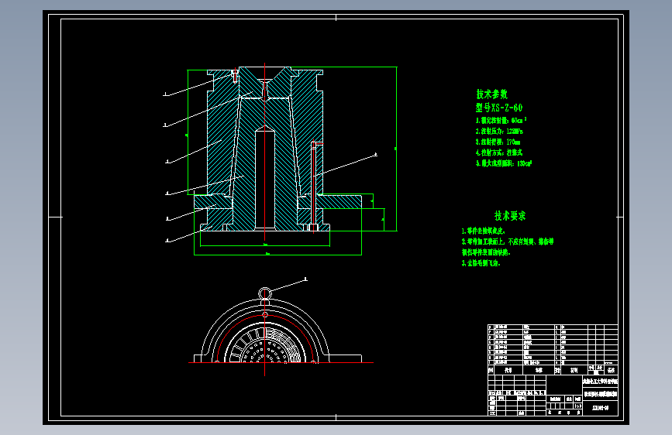Image resolution: width=672 pixels, height=435 pixels.
Task: Select the screw at top left of section
Action: point(234,76)
